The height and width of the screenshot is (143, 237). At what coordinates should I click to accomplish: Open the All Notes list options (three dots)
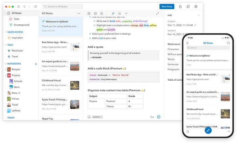pyautogui.click(x=79, y=13)
